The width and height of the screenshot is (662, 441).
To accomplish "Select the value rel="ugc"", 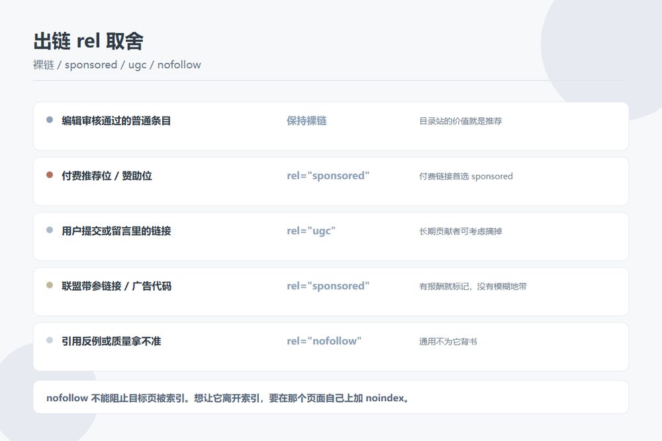I will pyautogui.click(x=311, y=231).
